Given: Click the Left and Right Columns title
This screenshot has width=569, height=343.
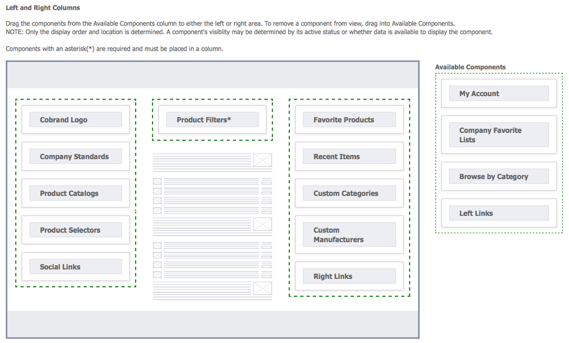Looking at the screenshot, I should (43, 8).
